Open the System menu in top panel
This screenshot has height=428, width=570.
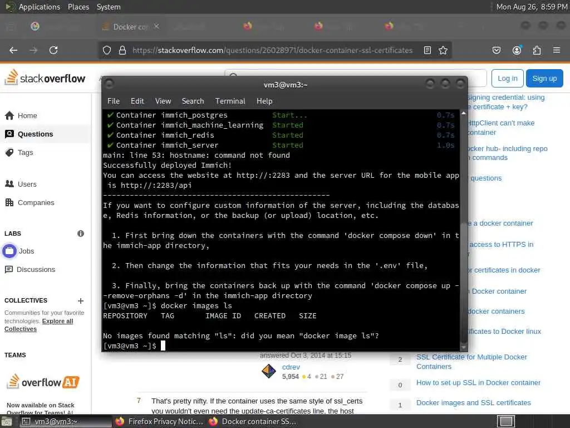point(109,7)
